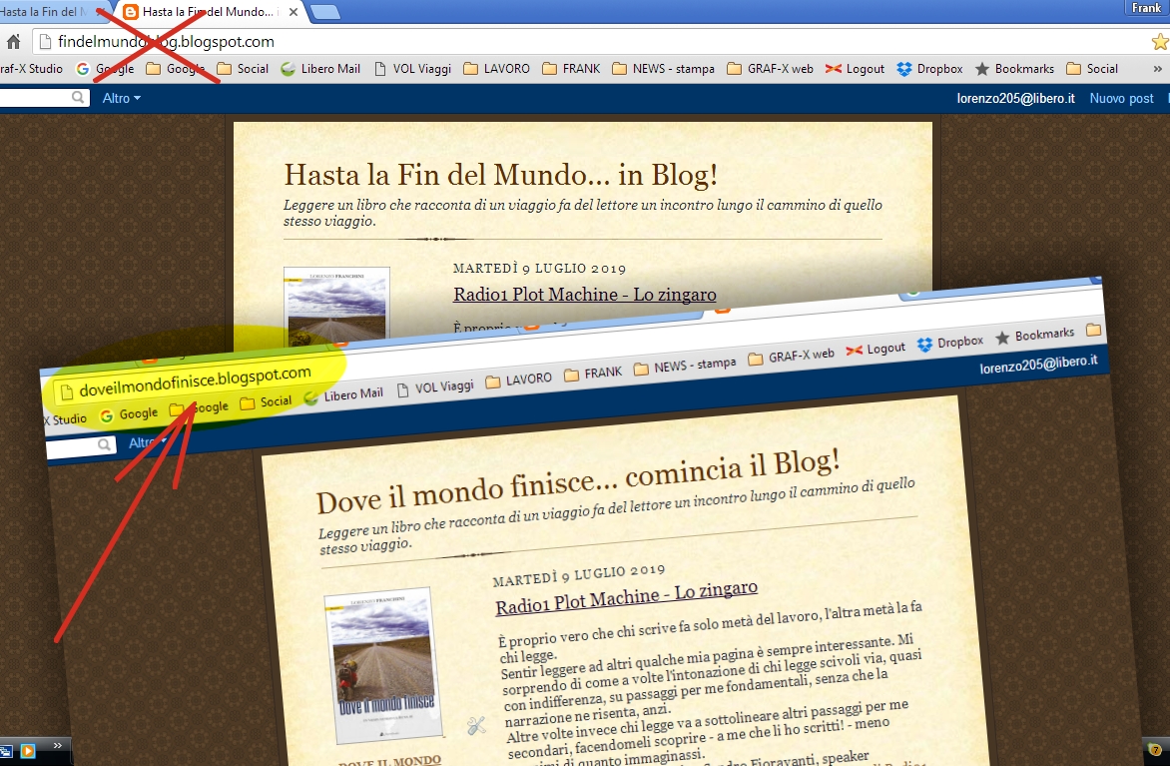Screen dimensions: 1170x766
Task: Click the Dove il mondo finisce book cover in inset
Action: 382,665
